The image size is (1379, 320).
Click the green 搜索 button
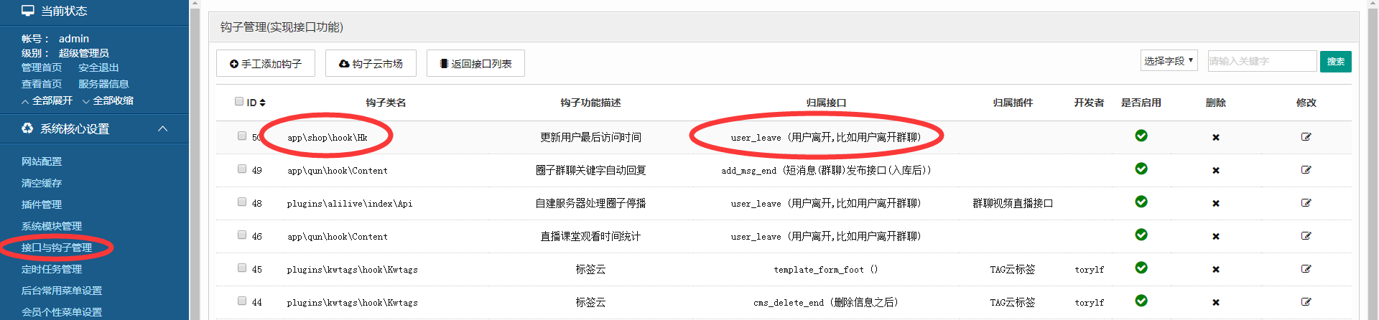tap(1335, 62)
